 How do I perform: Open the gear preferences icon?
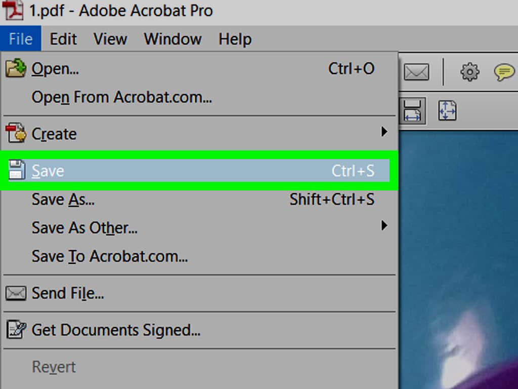(x=469, y=72)
